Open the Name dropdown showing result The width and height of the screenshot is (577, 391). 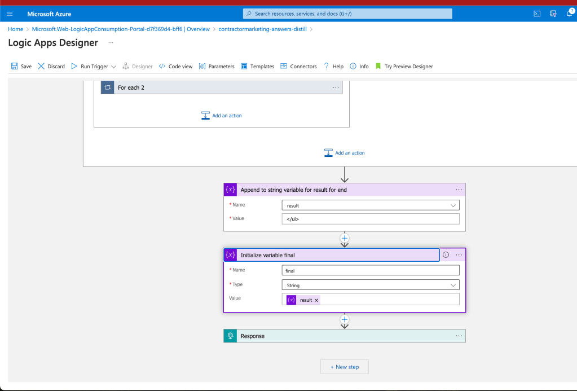click(x=371, y=205)
